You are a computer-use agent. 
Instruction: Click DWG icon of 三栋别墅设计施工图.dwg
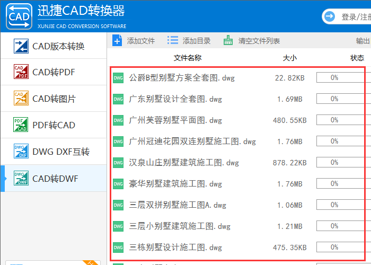(118, 248)
